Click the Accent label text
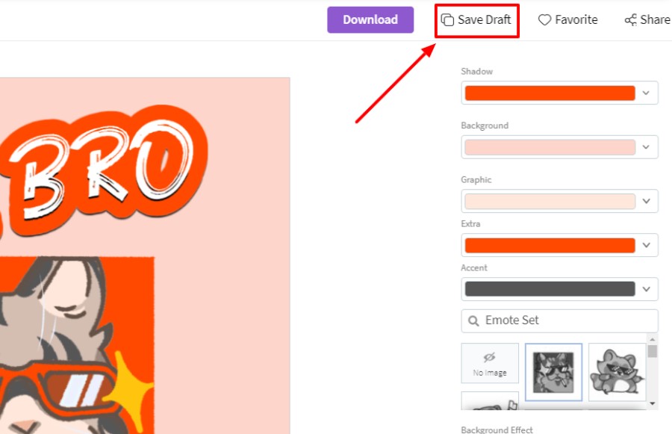The height and width of the screenshot is (434, 672). tap(473, 267)
